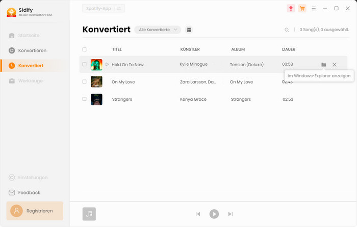The width and height of the screenshot is (357, 227).
Task: Click the duration 03:58
Action: tap(288, 64)
